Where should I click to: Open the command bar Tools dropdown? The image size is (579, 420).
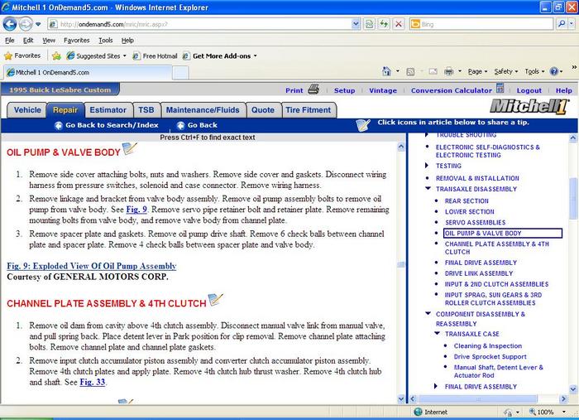click(x=534, y=72)
